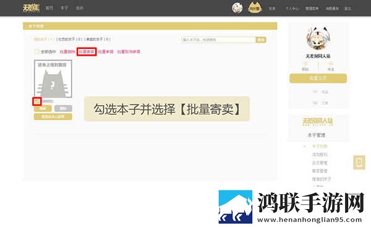This screenshot has width=371, height=227.
Task: Click the small grey button under the cover
Action: pyautogui.click(x=63, y=108)
